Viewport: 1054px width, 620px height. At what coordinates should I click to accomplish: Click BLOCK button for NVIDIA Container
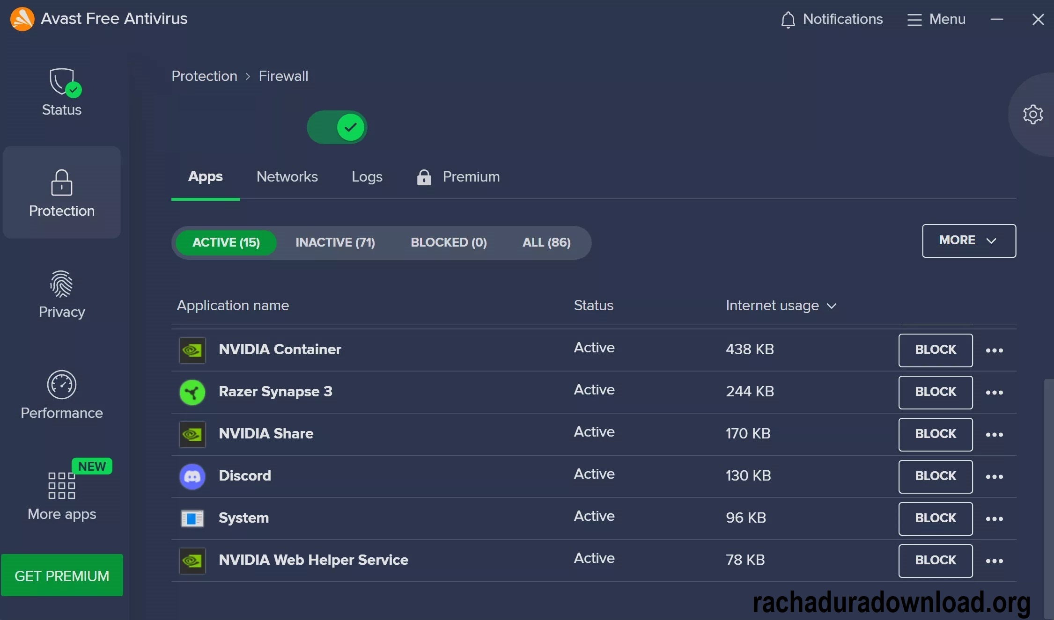(x=935, y=349)
